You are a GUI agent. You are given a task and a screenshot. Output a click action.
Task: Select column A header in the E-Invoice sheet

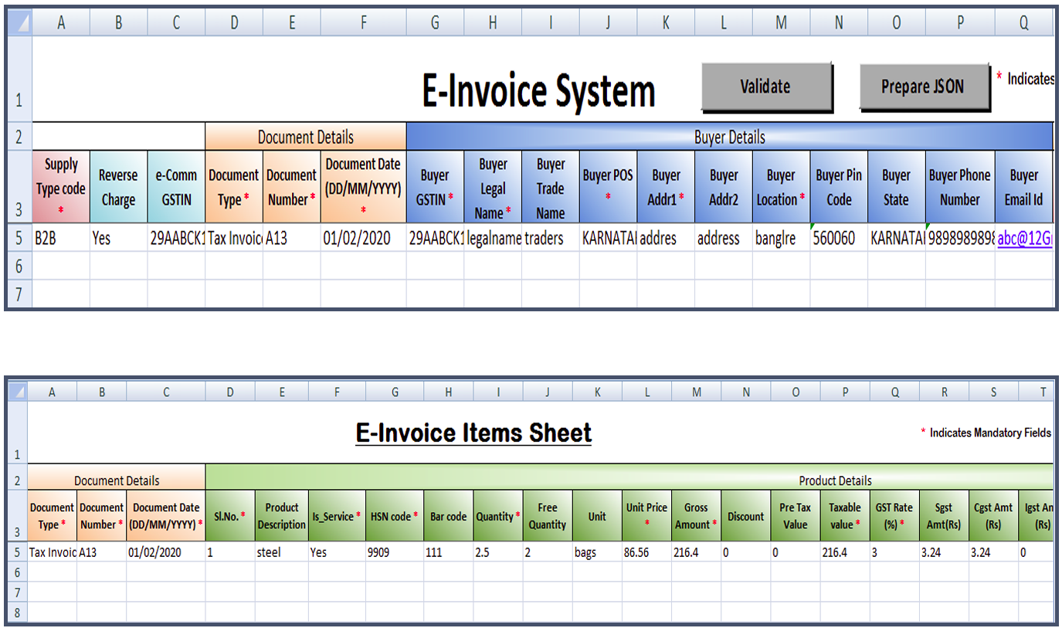pos(60,22)
